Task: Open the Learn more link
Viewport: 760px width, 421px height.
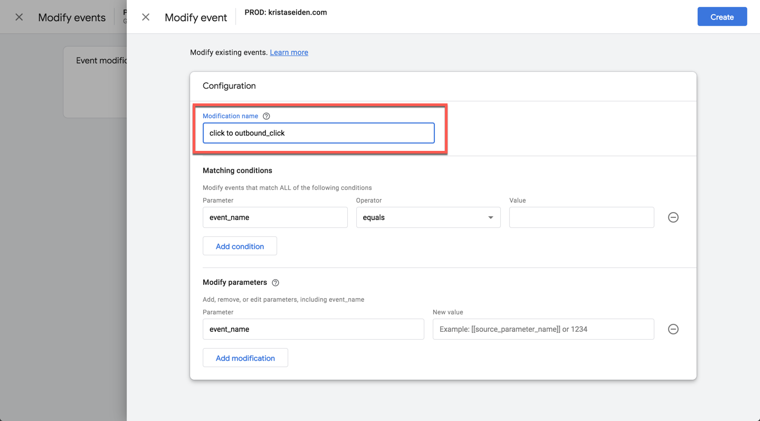Action: point(289,52)
